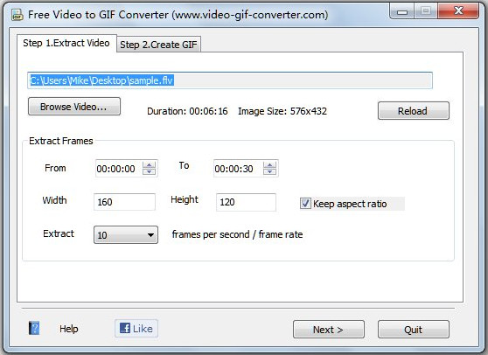The width and height of the screenshot is (488, 355).
Task: Click the help book icon
Action: (x=34, y=328)
